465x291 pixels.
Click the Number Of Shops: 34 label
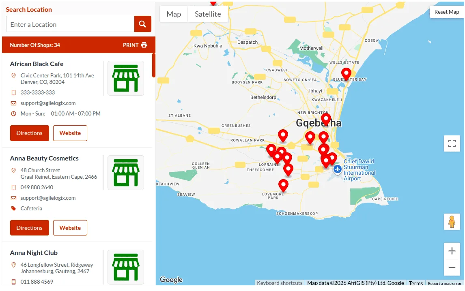pos(35,45)
